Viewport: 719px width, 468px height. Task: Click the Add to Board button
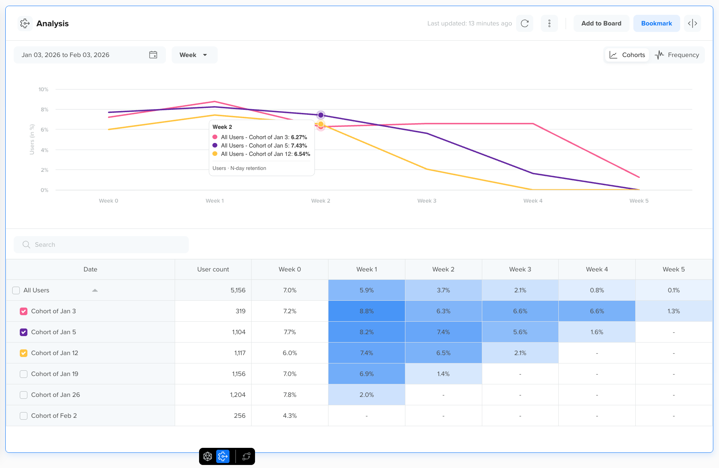601,24
